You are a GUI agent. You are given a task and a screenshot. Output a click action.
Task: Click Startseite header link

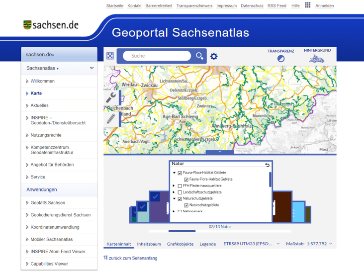pos(115,5)
